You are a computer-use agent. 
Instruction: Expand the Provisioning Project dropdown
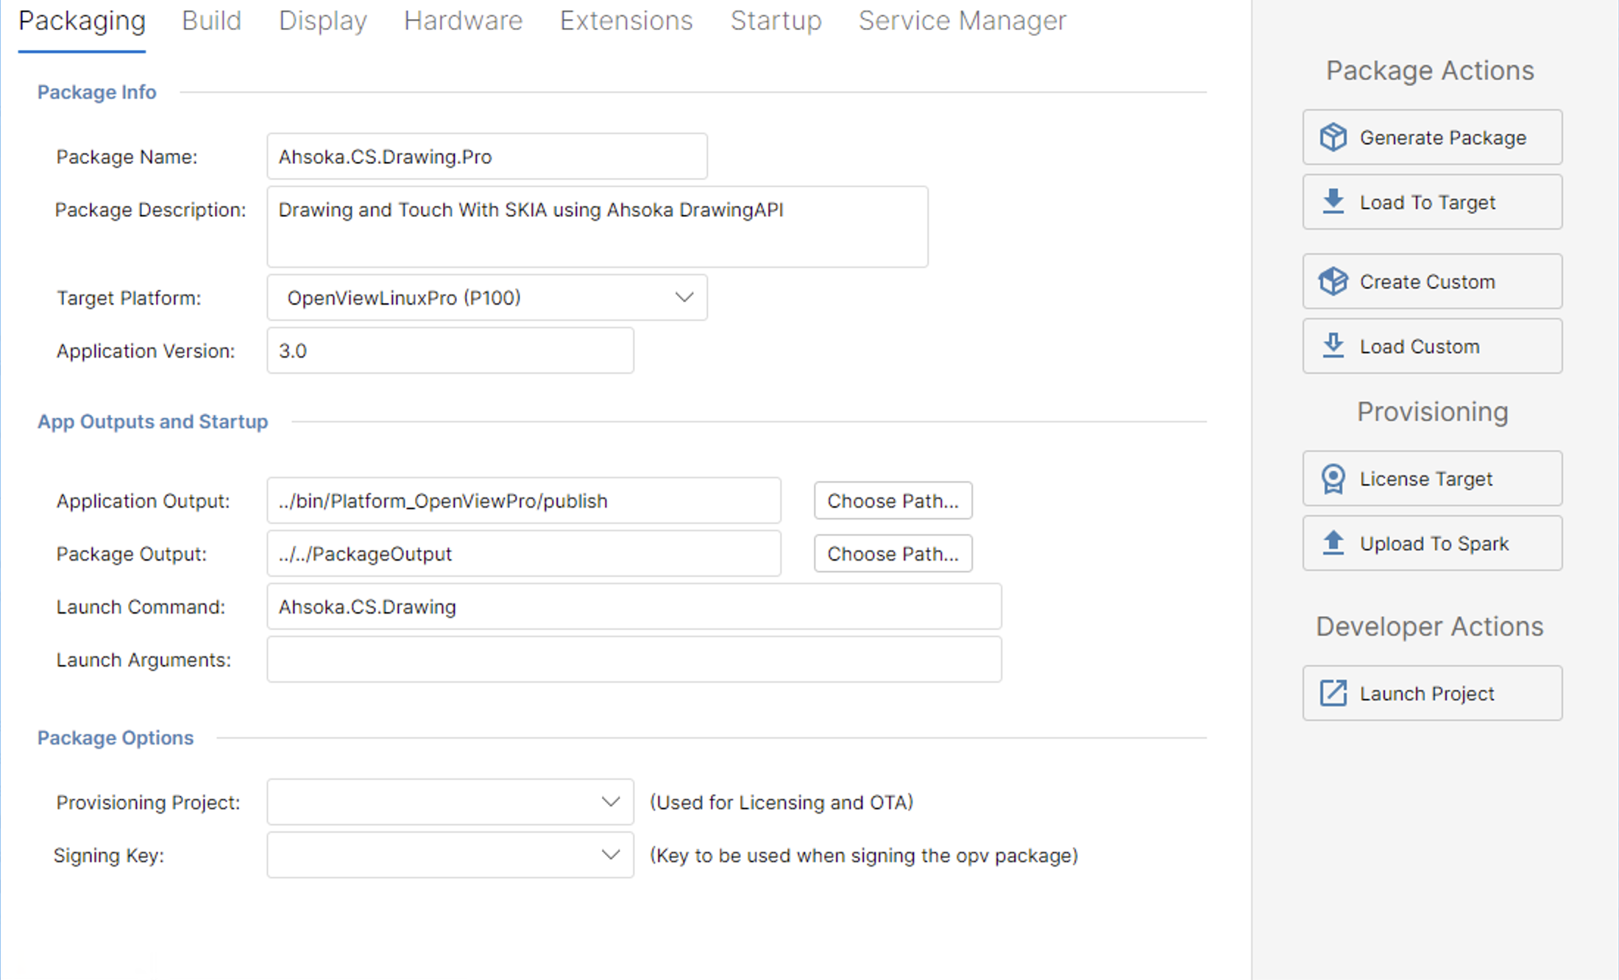450,802
